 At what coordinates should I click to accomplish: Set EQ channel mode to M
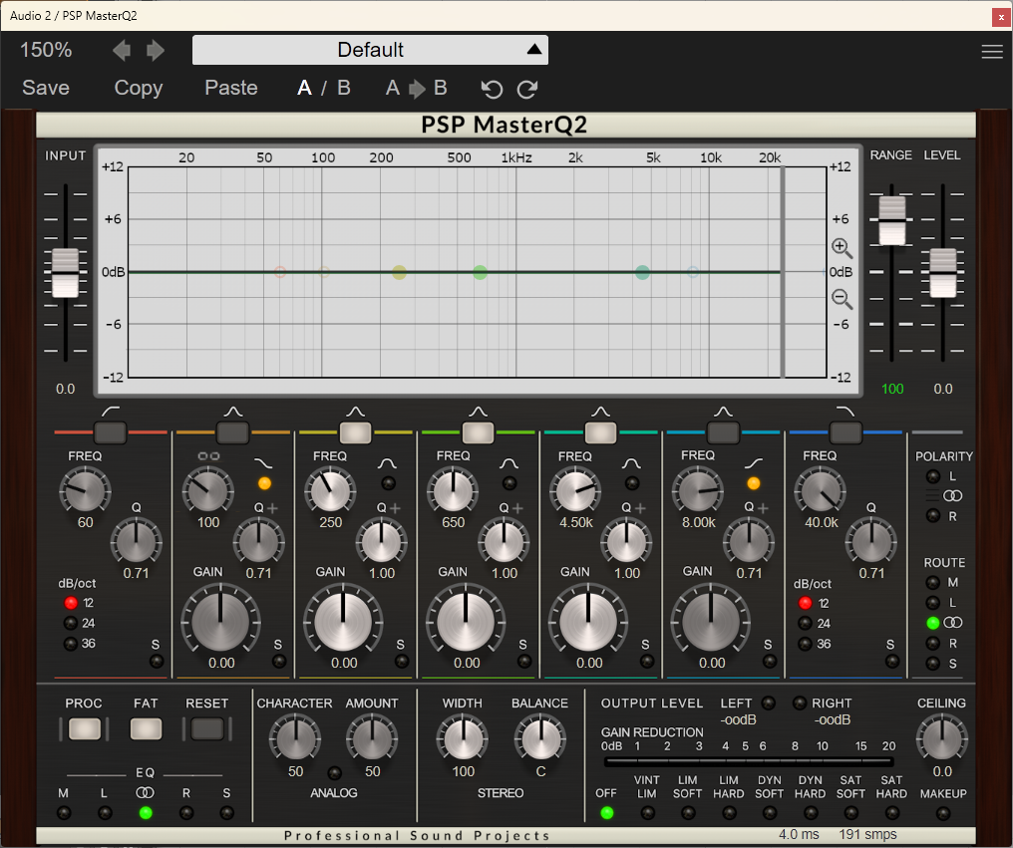(64, 813)
